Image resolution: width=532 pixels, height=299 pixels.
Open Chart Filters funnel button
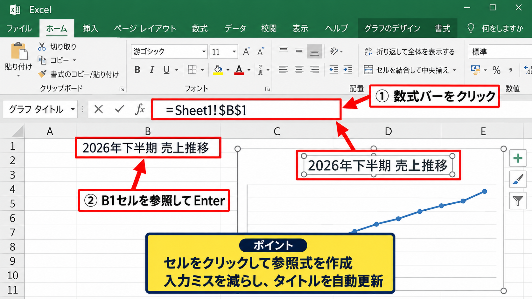point(518,200)
